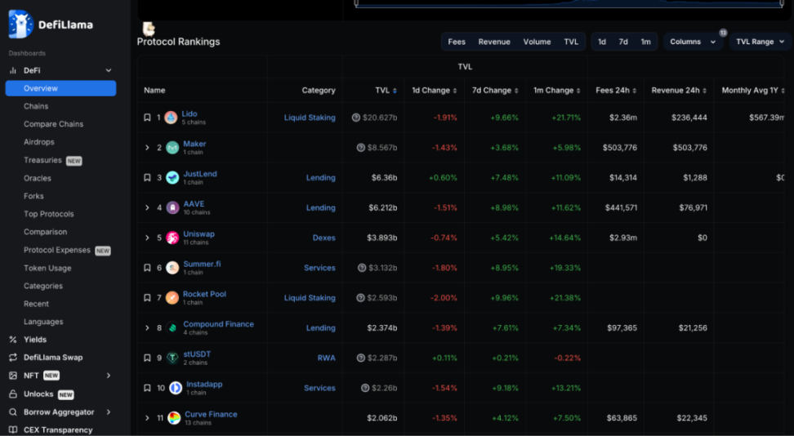This screenshot has width=794, height=436.
Task: Expand the Maker protocol row
Action: tap(147, 148)
